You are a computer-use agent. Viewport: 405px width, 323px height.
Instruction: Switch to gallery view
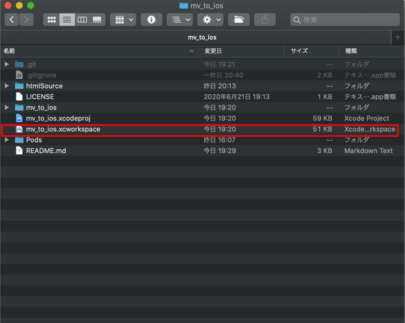(98, 20)
